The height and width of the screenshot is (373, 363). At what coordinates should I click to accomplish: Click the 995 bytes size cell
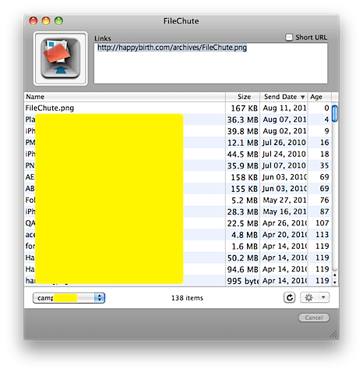243,281
